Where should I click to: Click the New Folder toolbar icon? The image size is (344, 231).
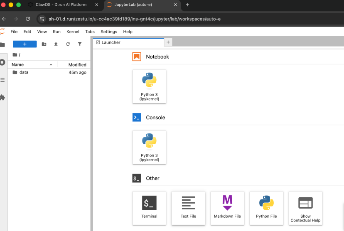click(x=44, y=44)
